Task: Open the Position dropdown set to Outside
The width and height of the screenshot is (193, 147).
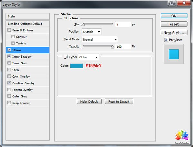Action: (x=92, y=32)
